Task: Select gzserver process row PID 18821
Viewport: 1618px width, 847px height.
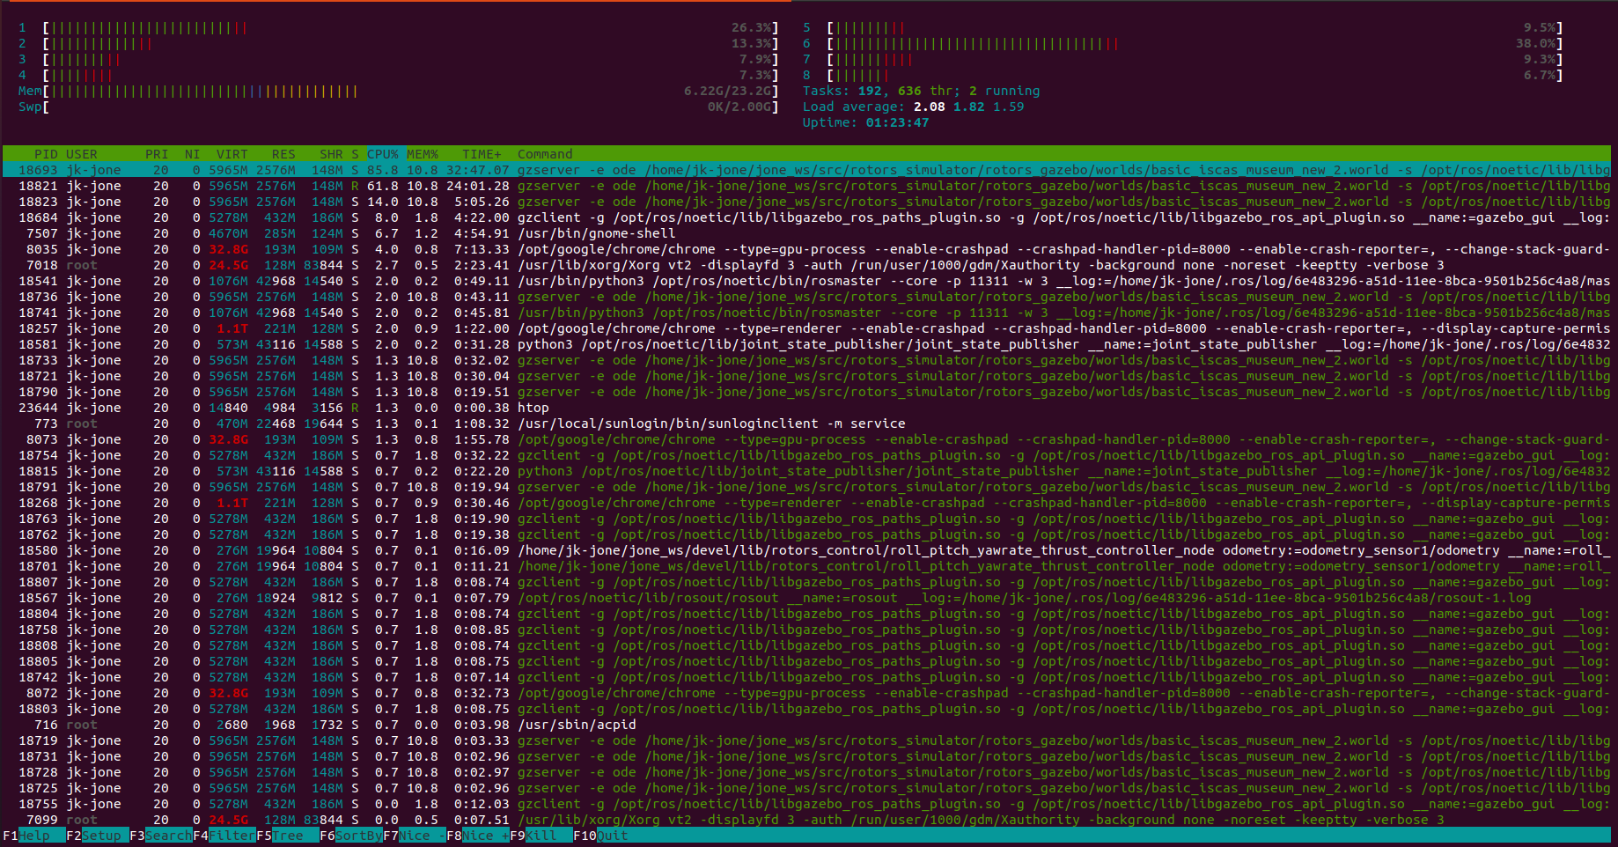Action: pos(806,186)
